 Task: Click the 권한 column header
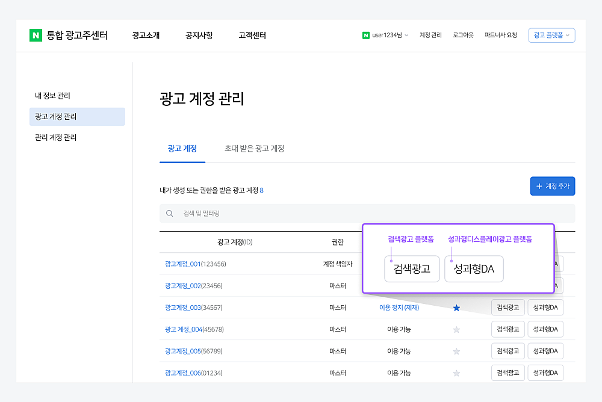[x=338, y=243]
